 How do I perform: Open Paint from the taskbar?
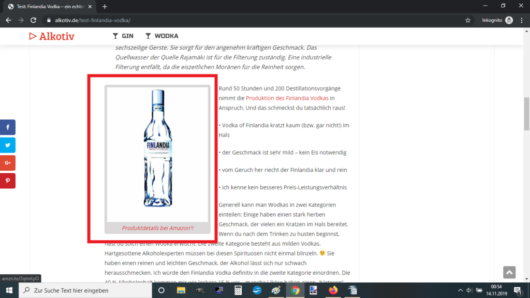point(276,290)
